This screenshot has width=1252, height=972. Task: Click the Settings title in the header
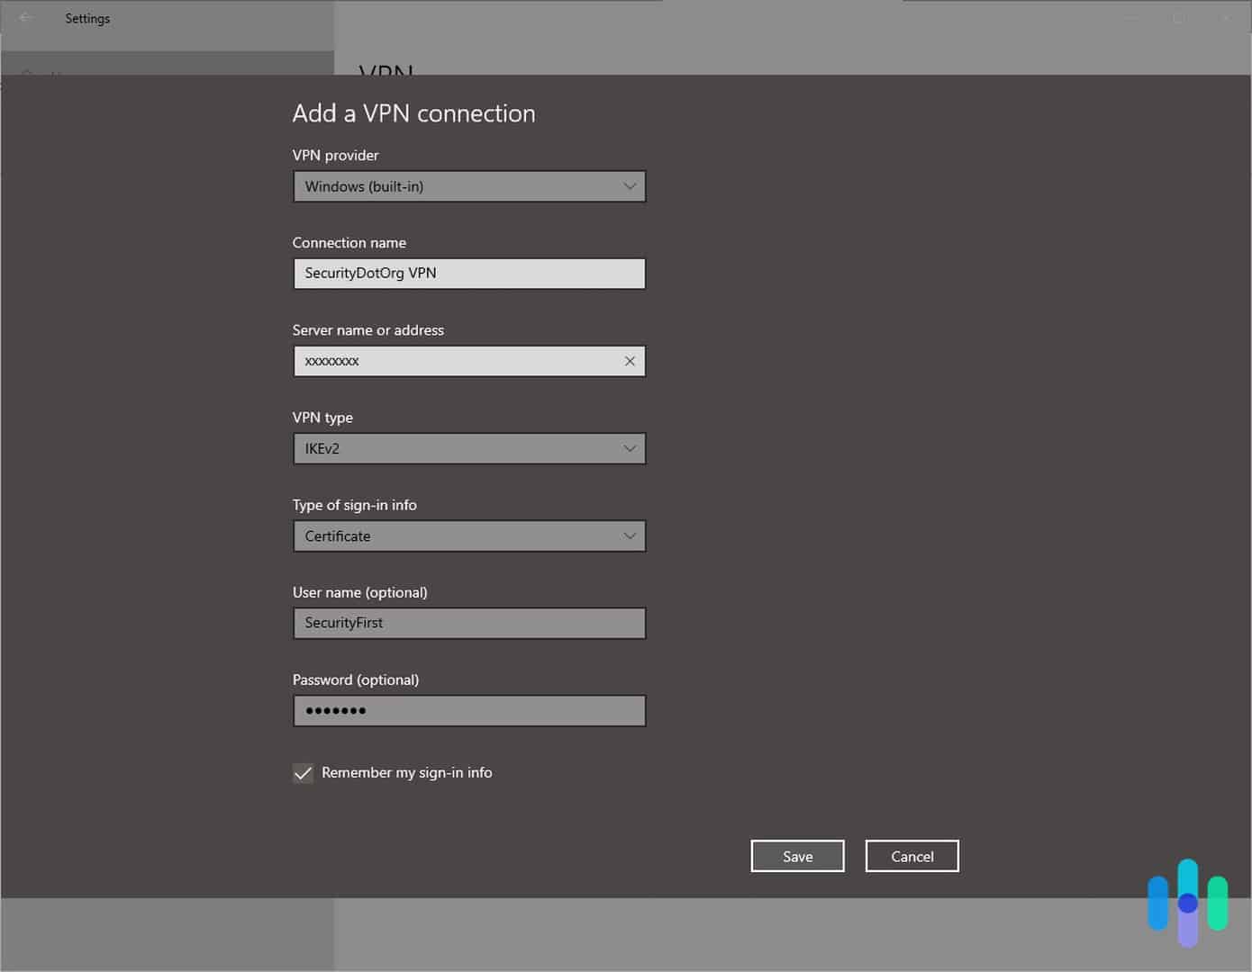coord(87,18)
